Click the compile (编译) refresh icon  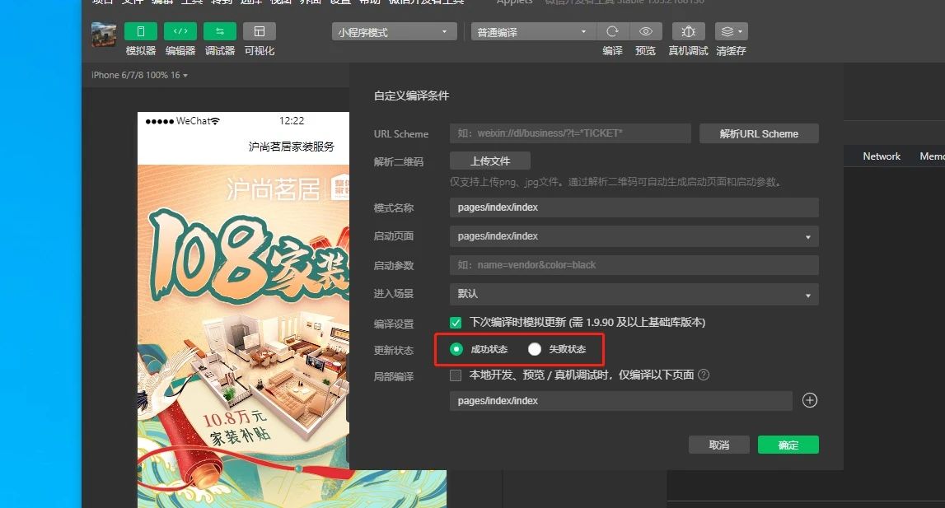click(612, 31)
